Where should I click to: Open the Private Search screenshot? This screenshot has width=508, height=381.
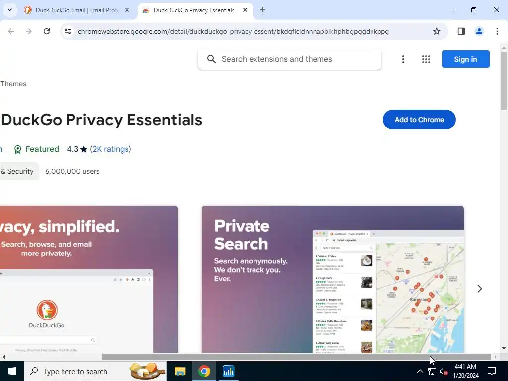tap(333, 279)
